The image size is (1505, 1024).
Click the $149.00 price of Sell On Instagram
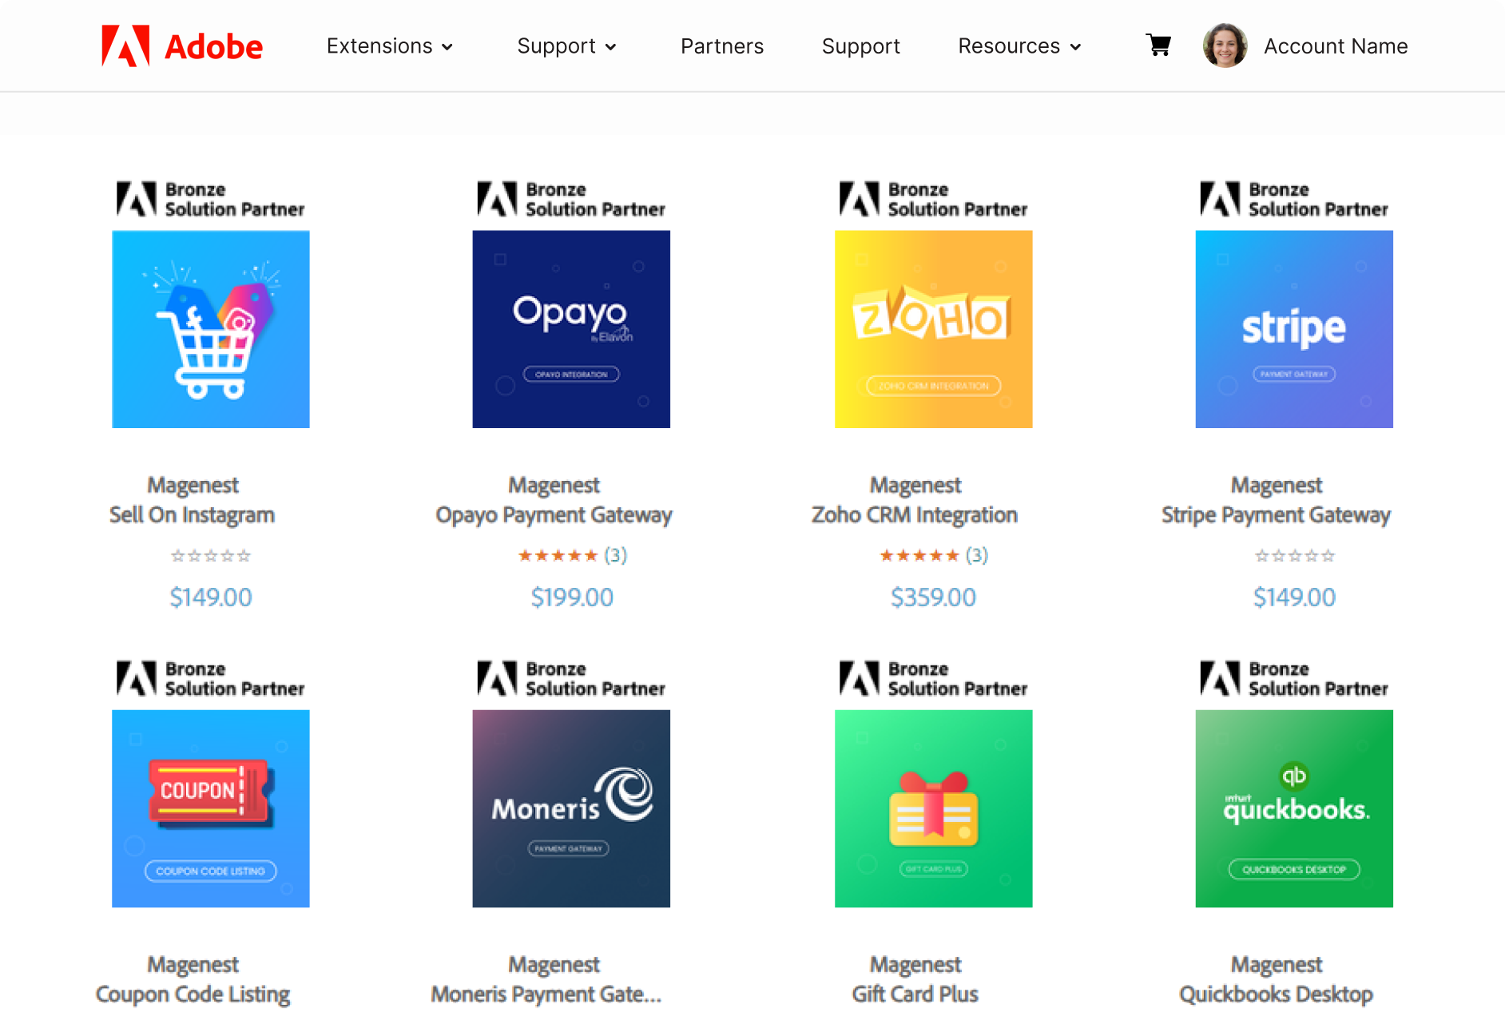tap(211, 597)
